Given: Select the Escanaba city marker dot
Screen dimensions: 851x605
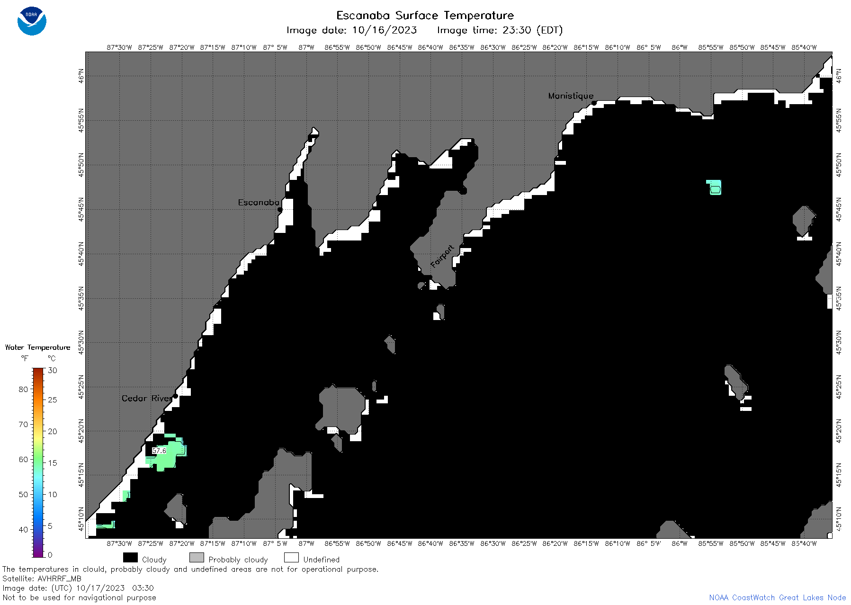Looking at the screenshot, I should [280, 209].
